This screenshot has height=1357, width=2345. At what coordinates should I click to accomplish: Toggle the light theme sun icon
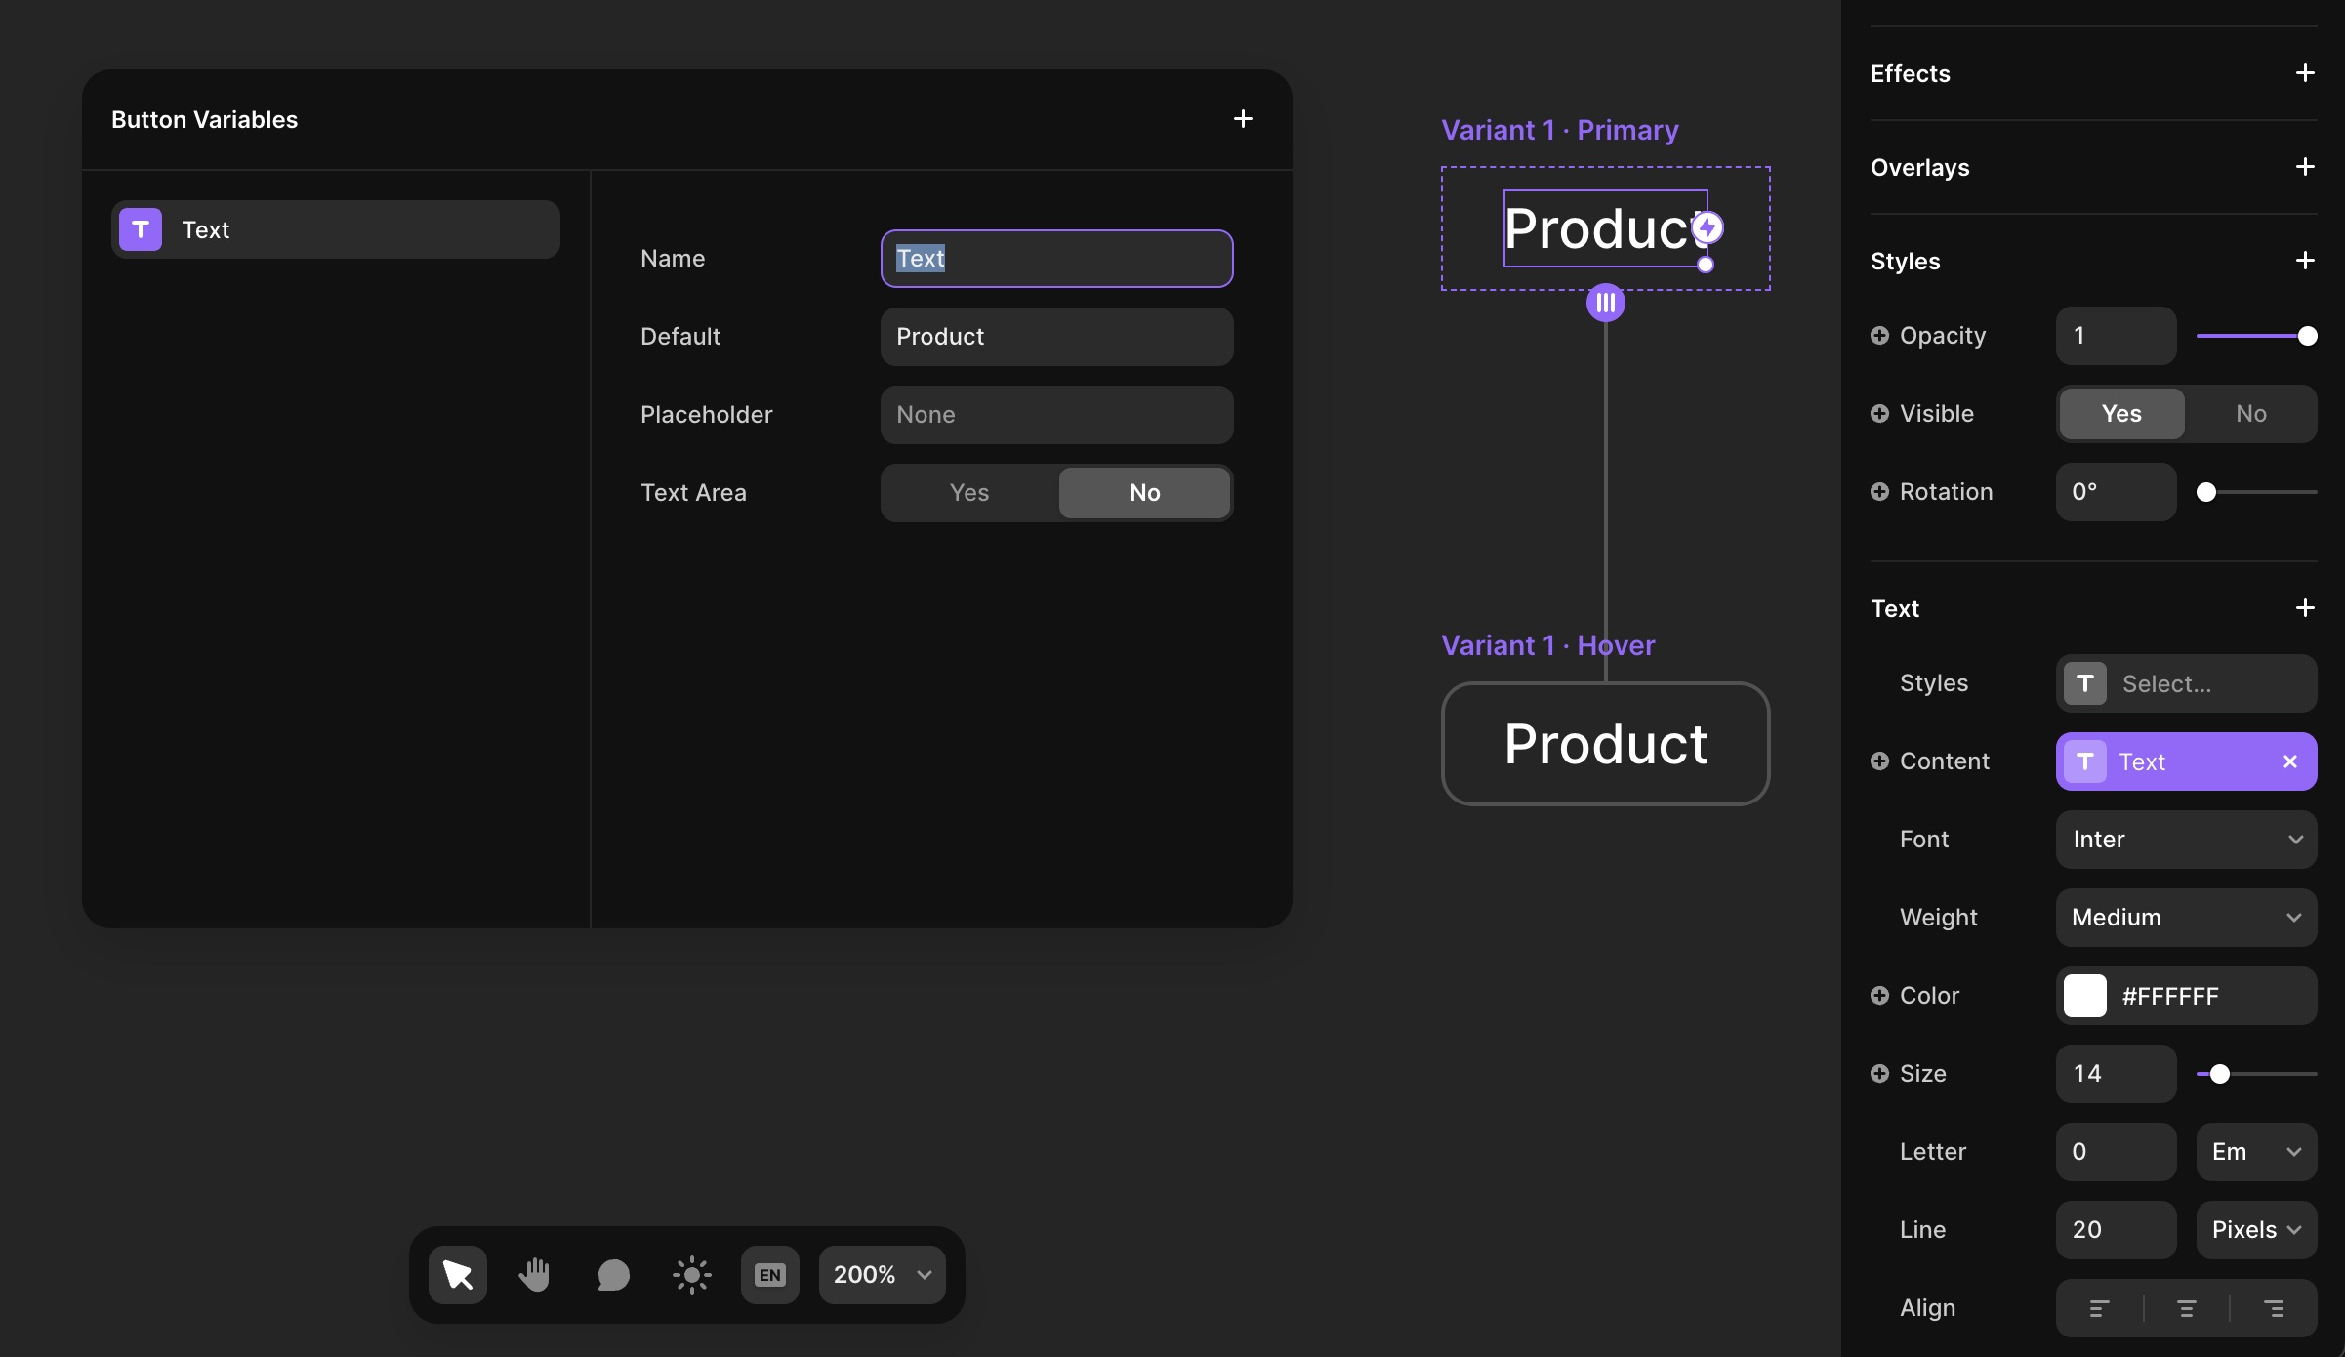[691, 1275]
